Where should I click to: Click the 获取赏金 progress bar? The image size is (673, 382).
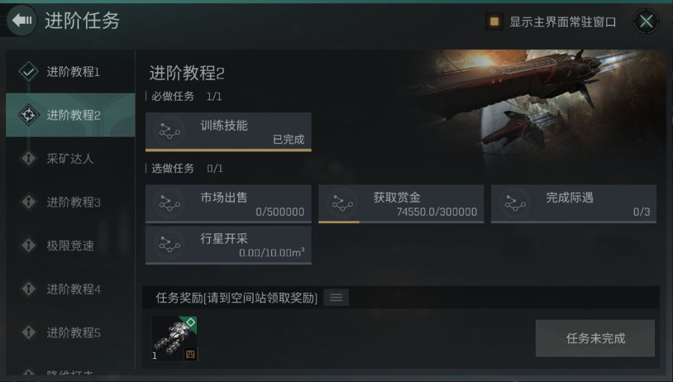coord(401,222)
